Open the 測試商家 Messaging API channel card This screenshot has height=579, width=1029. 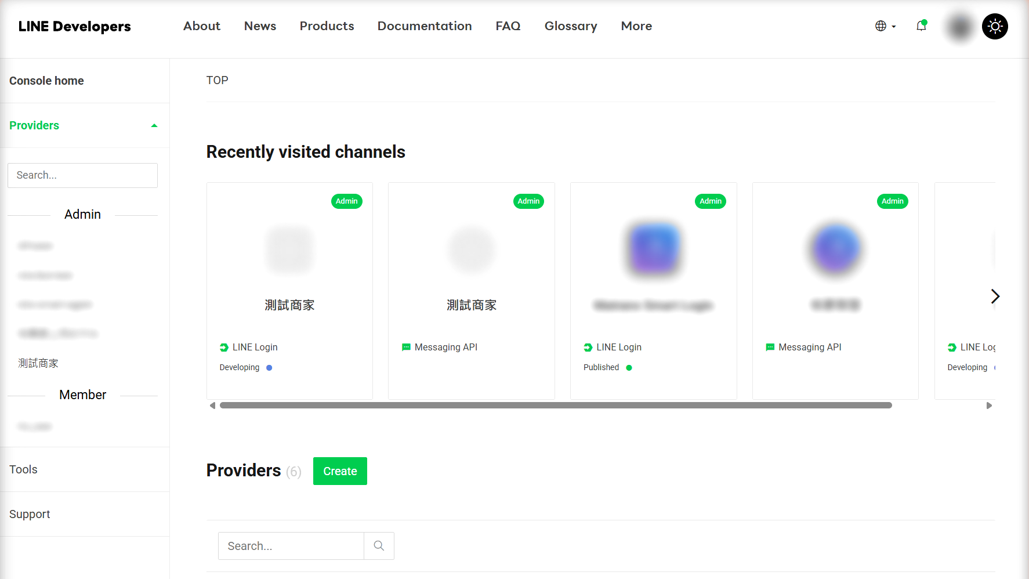pyautogui.click(x=472, y=291)
